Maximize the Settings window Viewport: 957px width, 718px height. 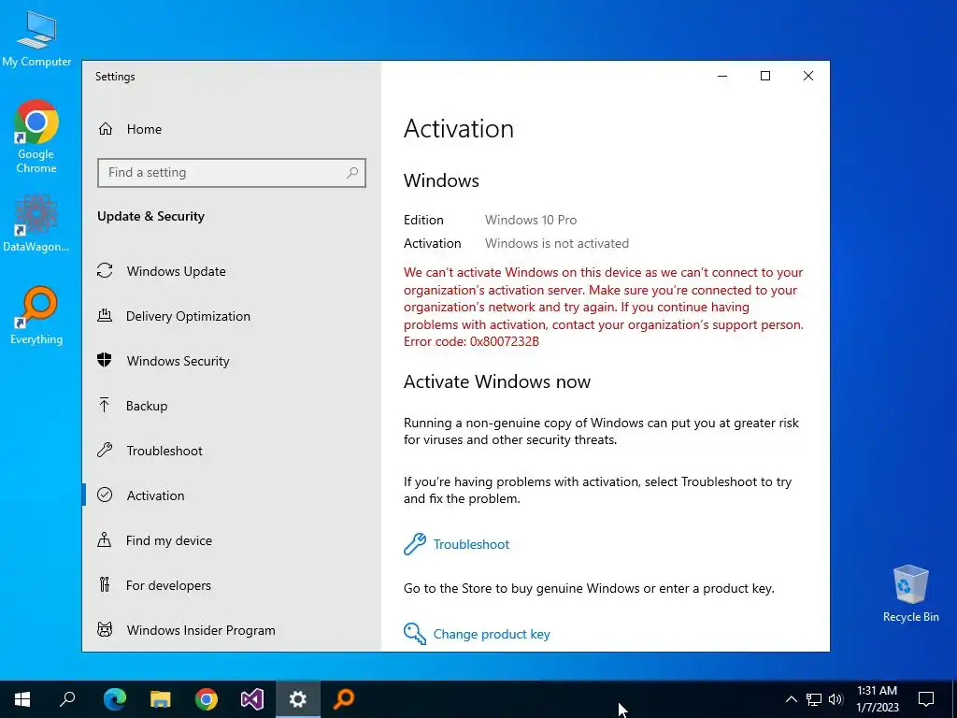coord(764,76)
